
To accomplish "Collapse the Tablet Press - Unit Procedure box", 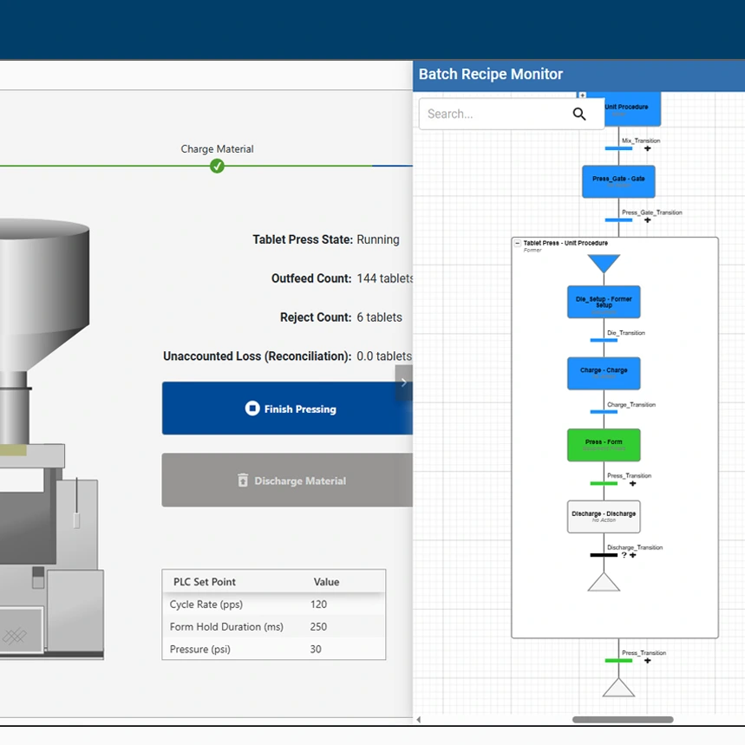I will (x=518, y=243).
